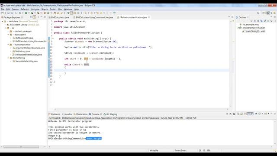Screen dimensions: 277x156
Task: Click the Open Type icon in the main toolbar
Action: point(55,13)
